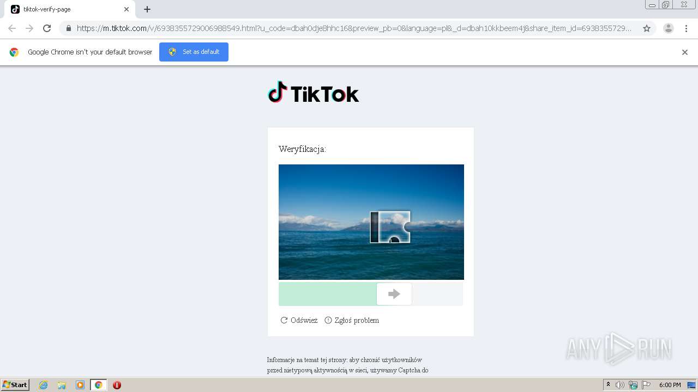Screen dimensions: 698x392
Task: Go back to previous page
Action: point(12,28)
